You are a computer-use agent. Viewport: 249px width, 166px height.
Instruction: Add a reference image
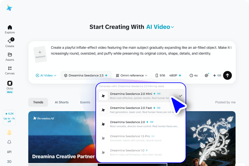40,54
